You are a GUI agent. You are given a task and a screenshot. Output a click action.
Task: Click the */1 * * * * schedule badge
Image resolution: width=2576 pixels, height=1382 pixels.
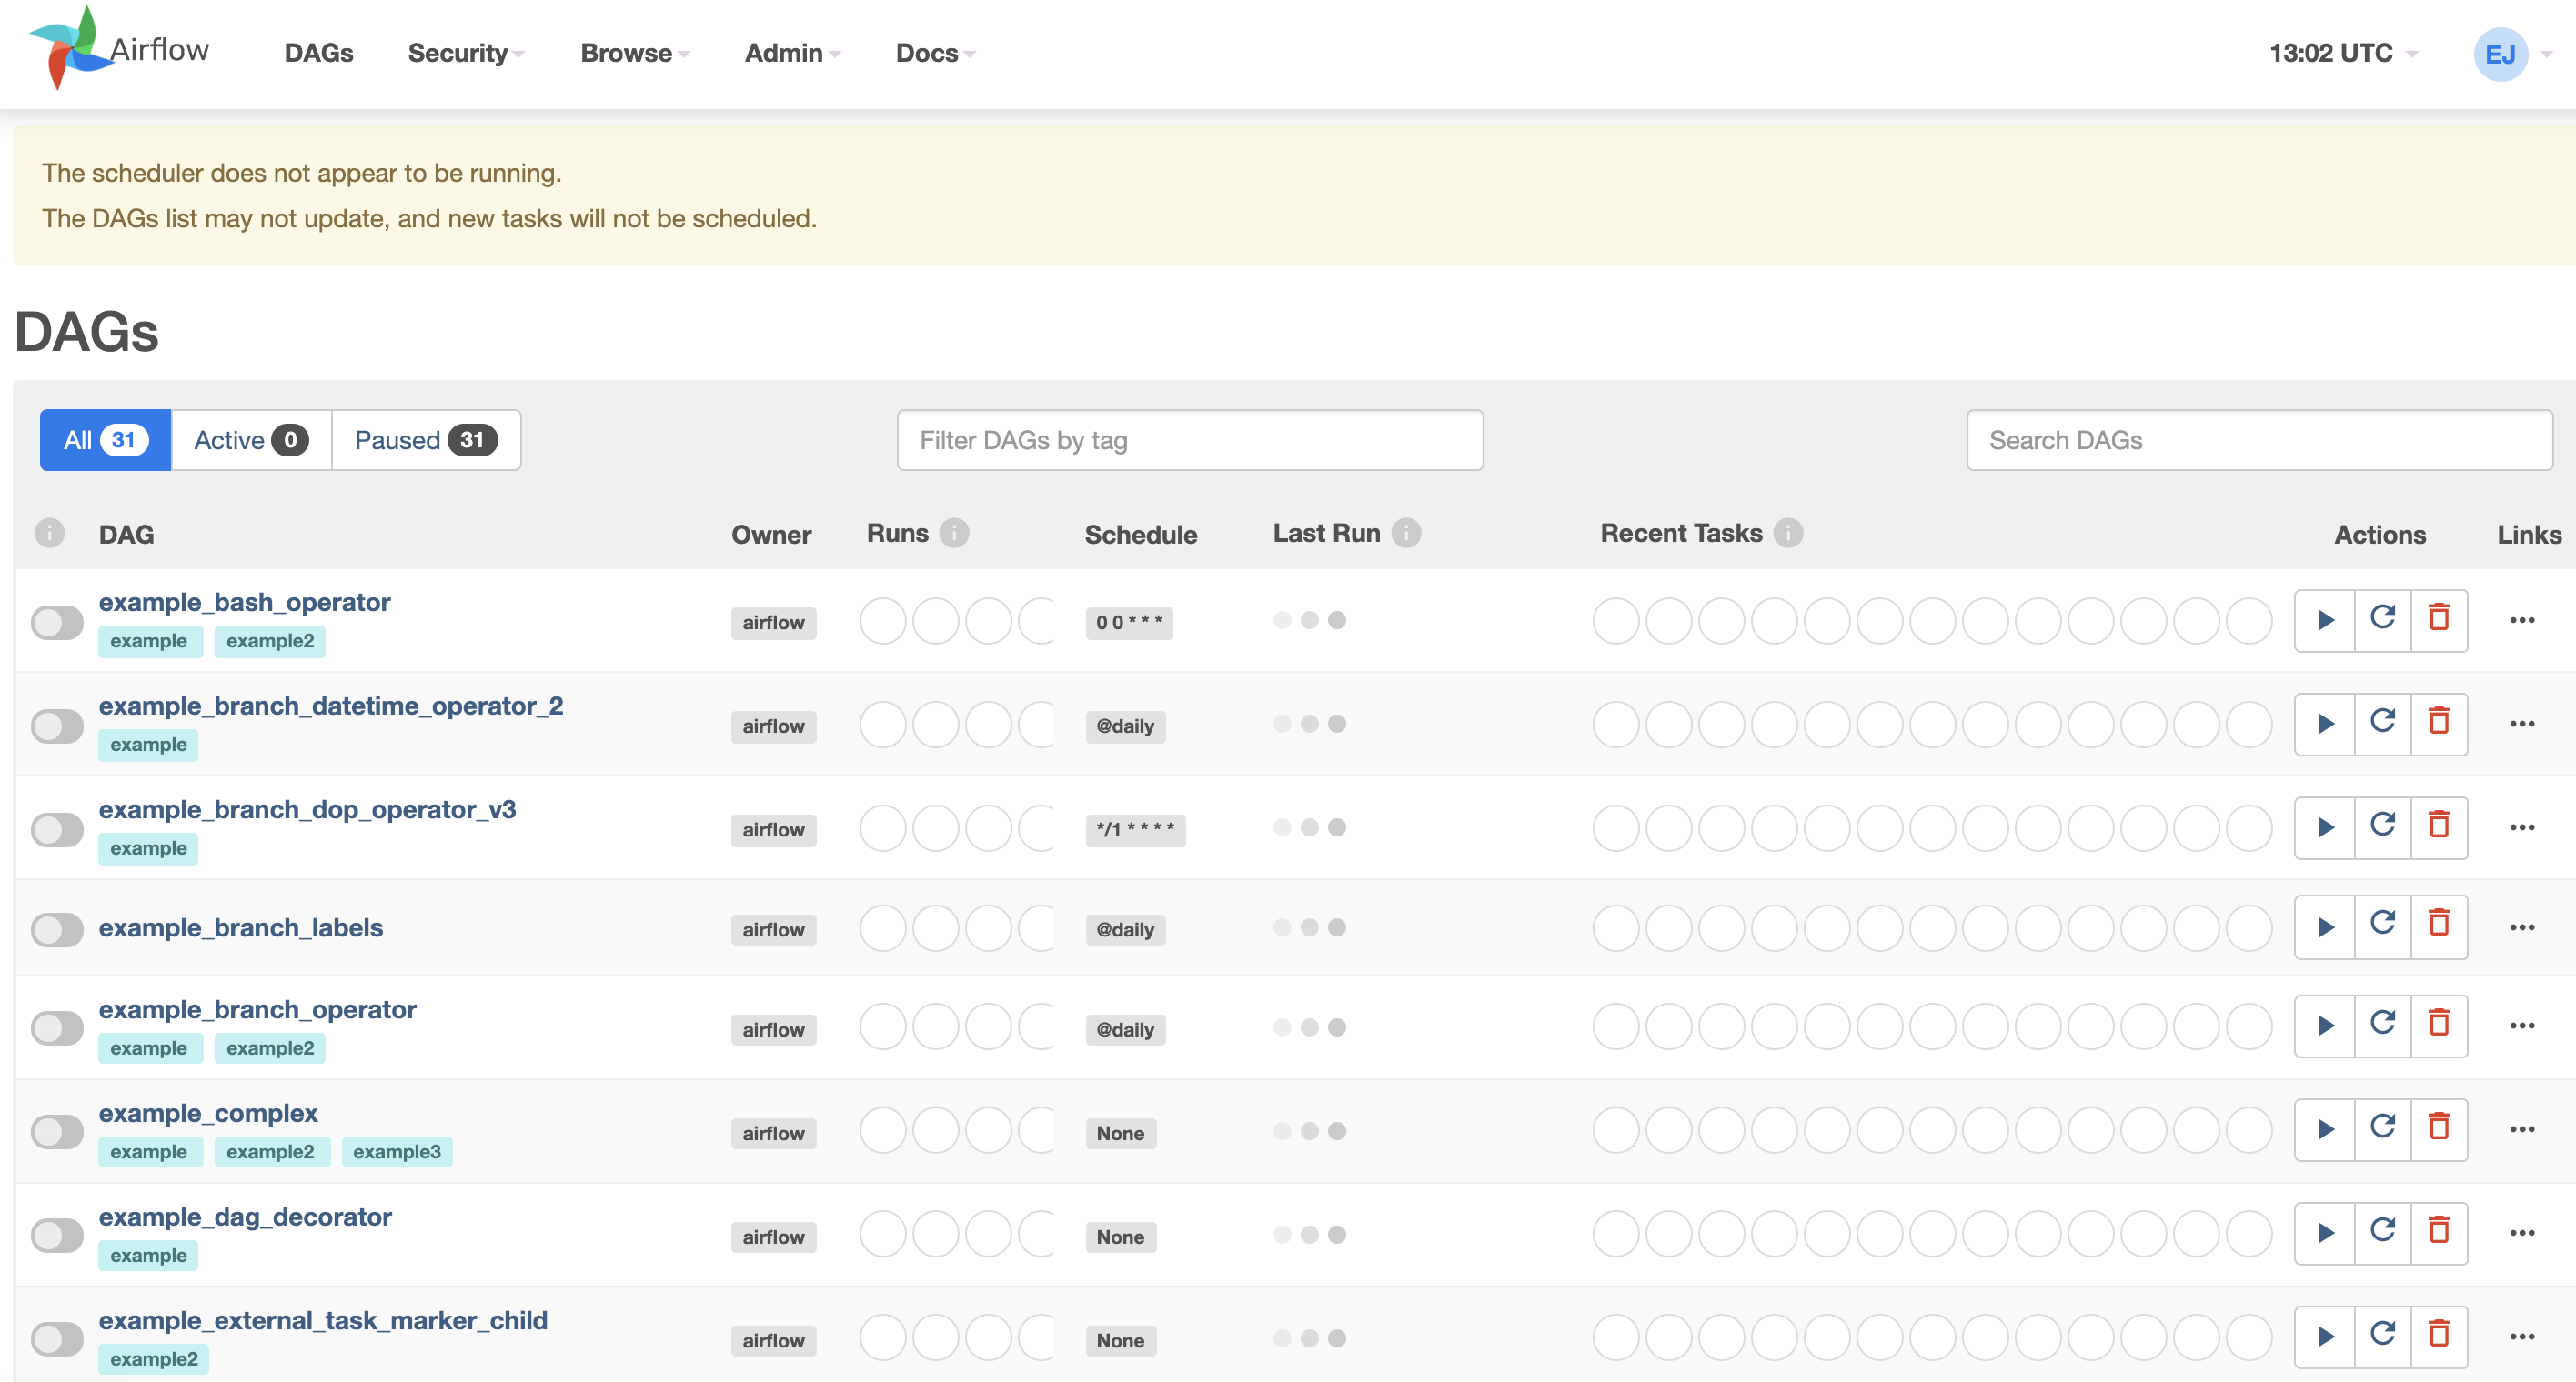(x=1135, y=830)
